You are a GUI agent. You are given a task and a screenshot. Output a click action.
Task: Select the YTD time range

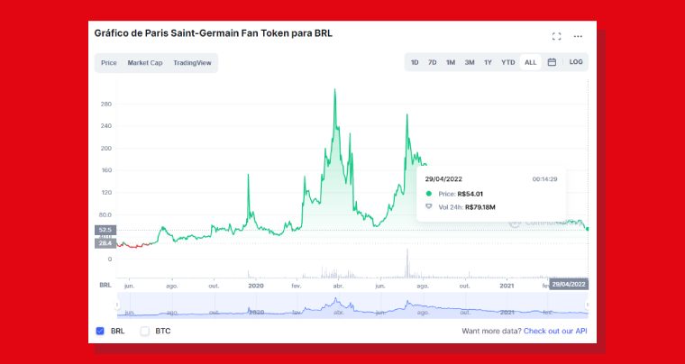tap(508, 62)
